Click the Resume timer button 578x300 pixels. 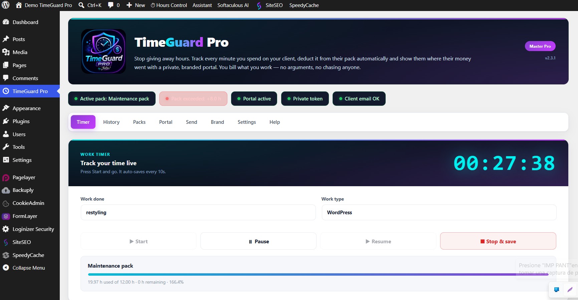378,241
